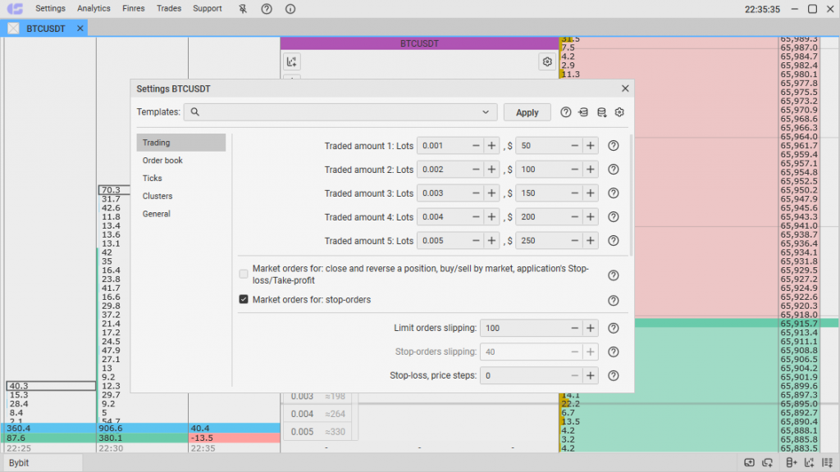Image resolution: width=840 pixels, height=472 pixels.
Task: Increase Traded amount 1 lots with plus
Action: point(491,146)
